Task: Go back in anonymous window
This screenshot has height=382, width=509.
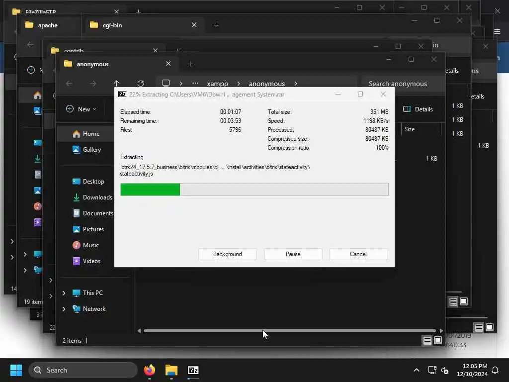Action: coord(69,84)
